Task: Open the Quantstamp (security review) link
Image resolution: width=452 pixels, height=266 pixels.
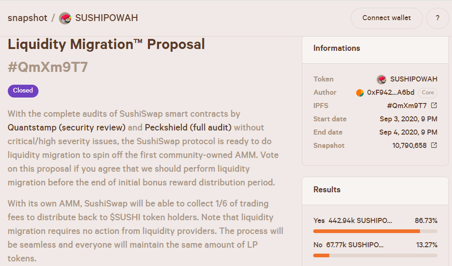Action: tap(66, 127)
